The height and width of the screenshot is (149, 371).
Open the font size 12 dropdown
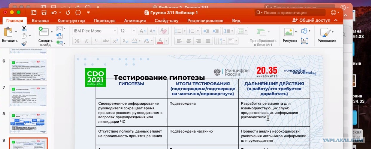pos(134,31)
